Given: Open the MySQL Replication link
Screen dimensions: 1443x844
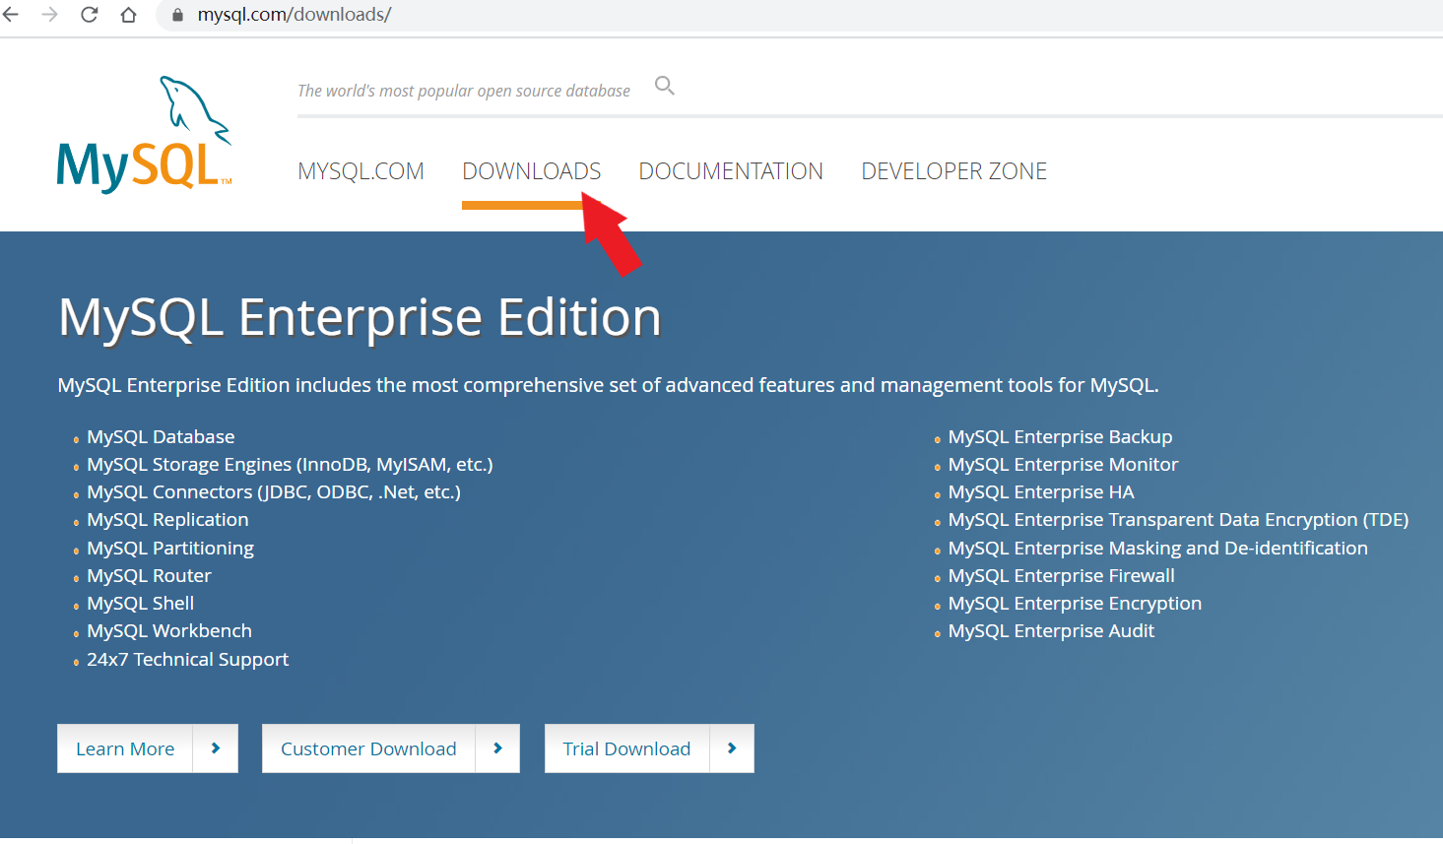Looking at the screenshot, I should pos(166,519).
